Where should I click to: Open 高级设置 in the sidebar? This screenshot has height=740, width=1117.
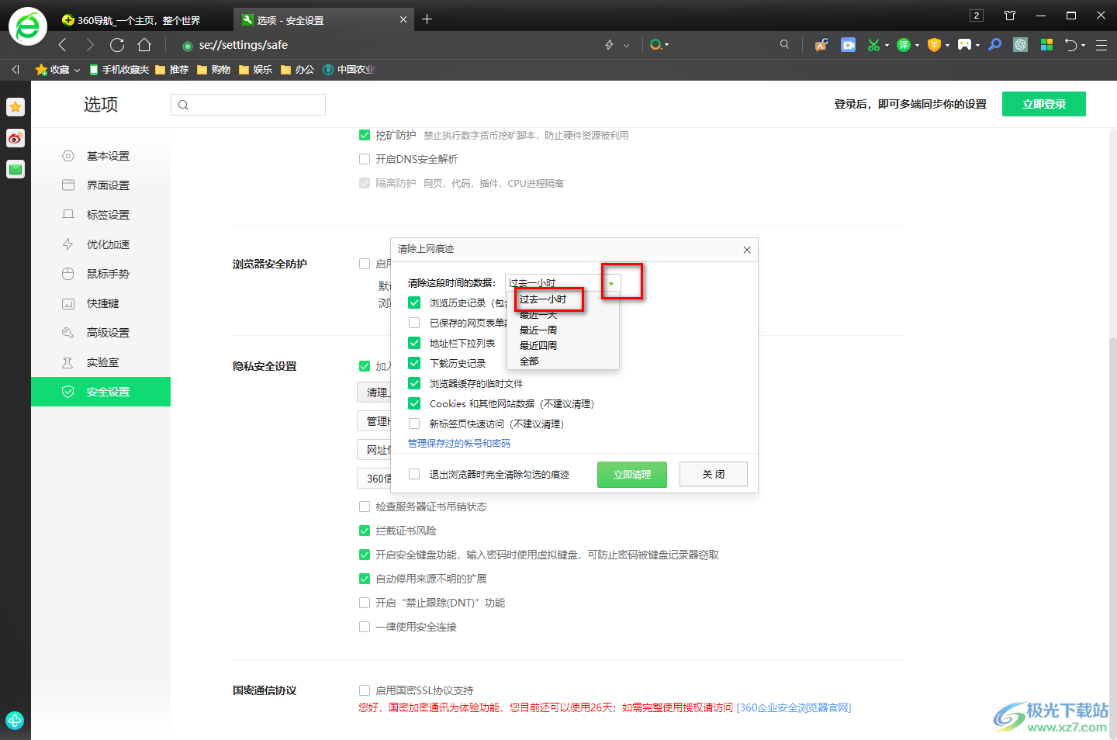click(101, 333)
